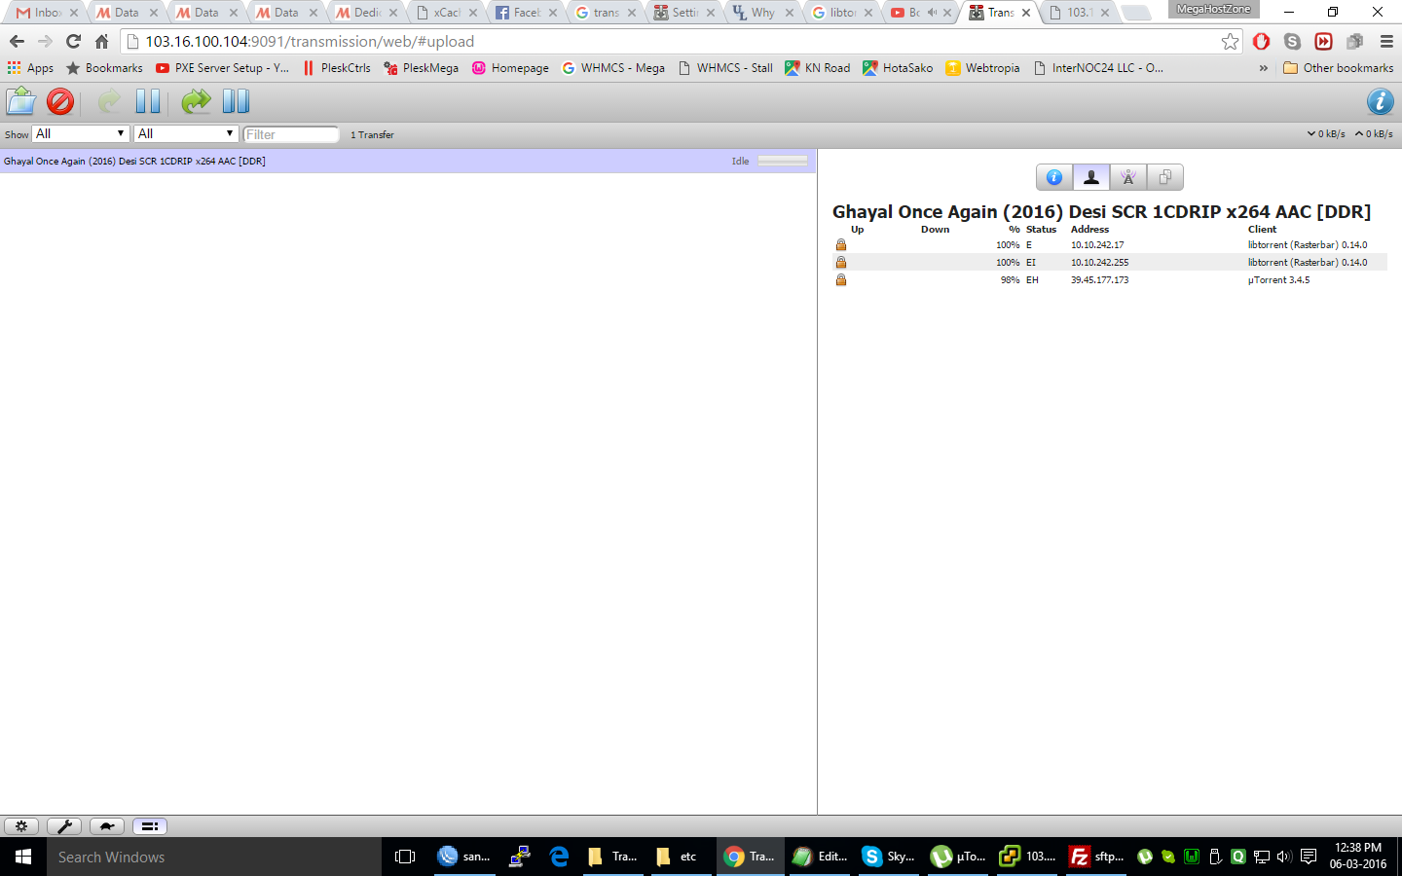Go to the browser home page
Image resolution: width=1402 pixels, height=876 pixels.
pyautogui.click(x=101, y=41)
